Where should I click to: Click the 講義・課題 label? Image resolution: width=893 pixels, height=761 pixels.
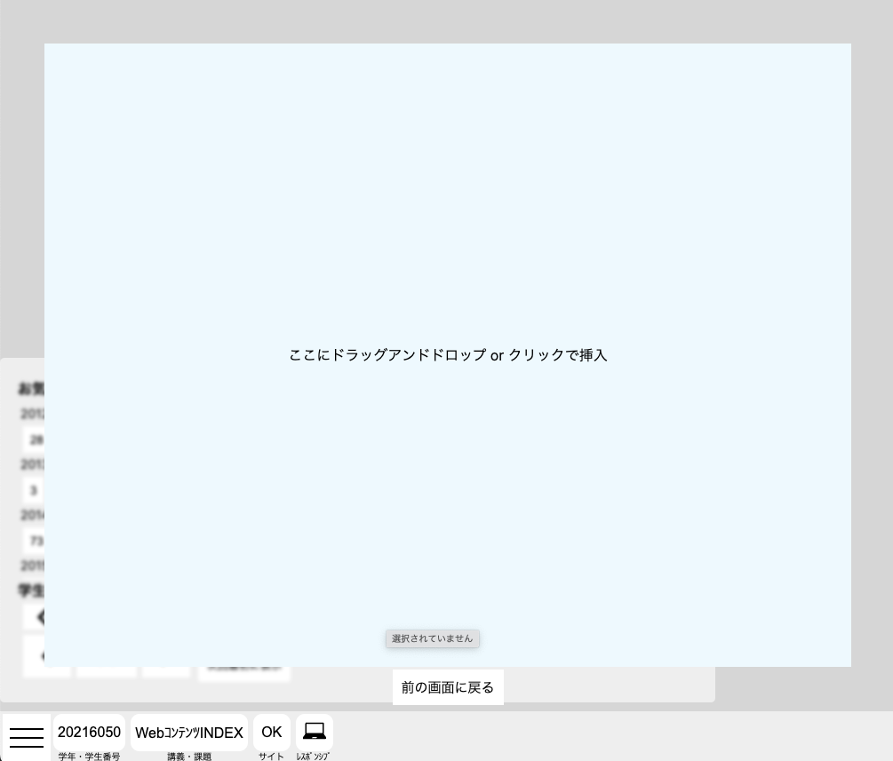189,757
